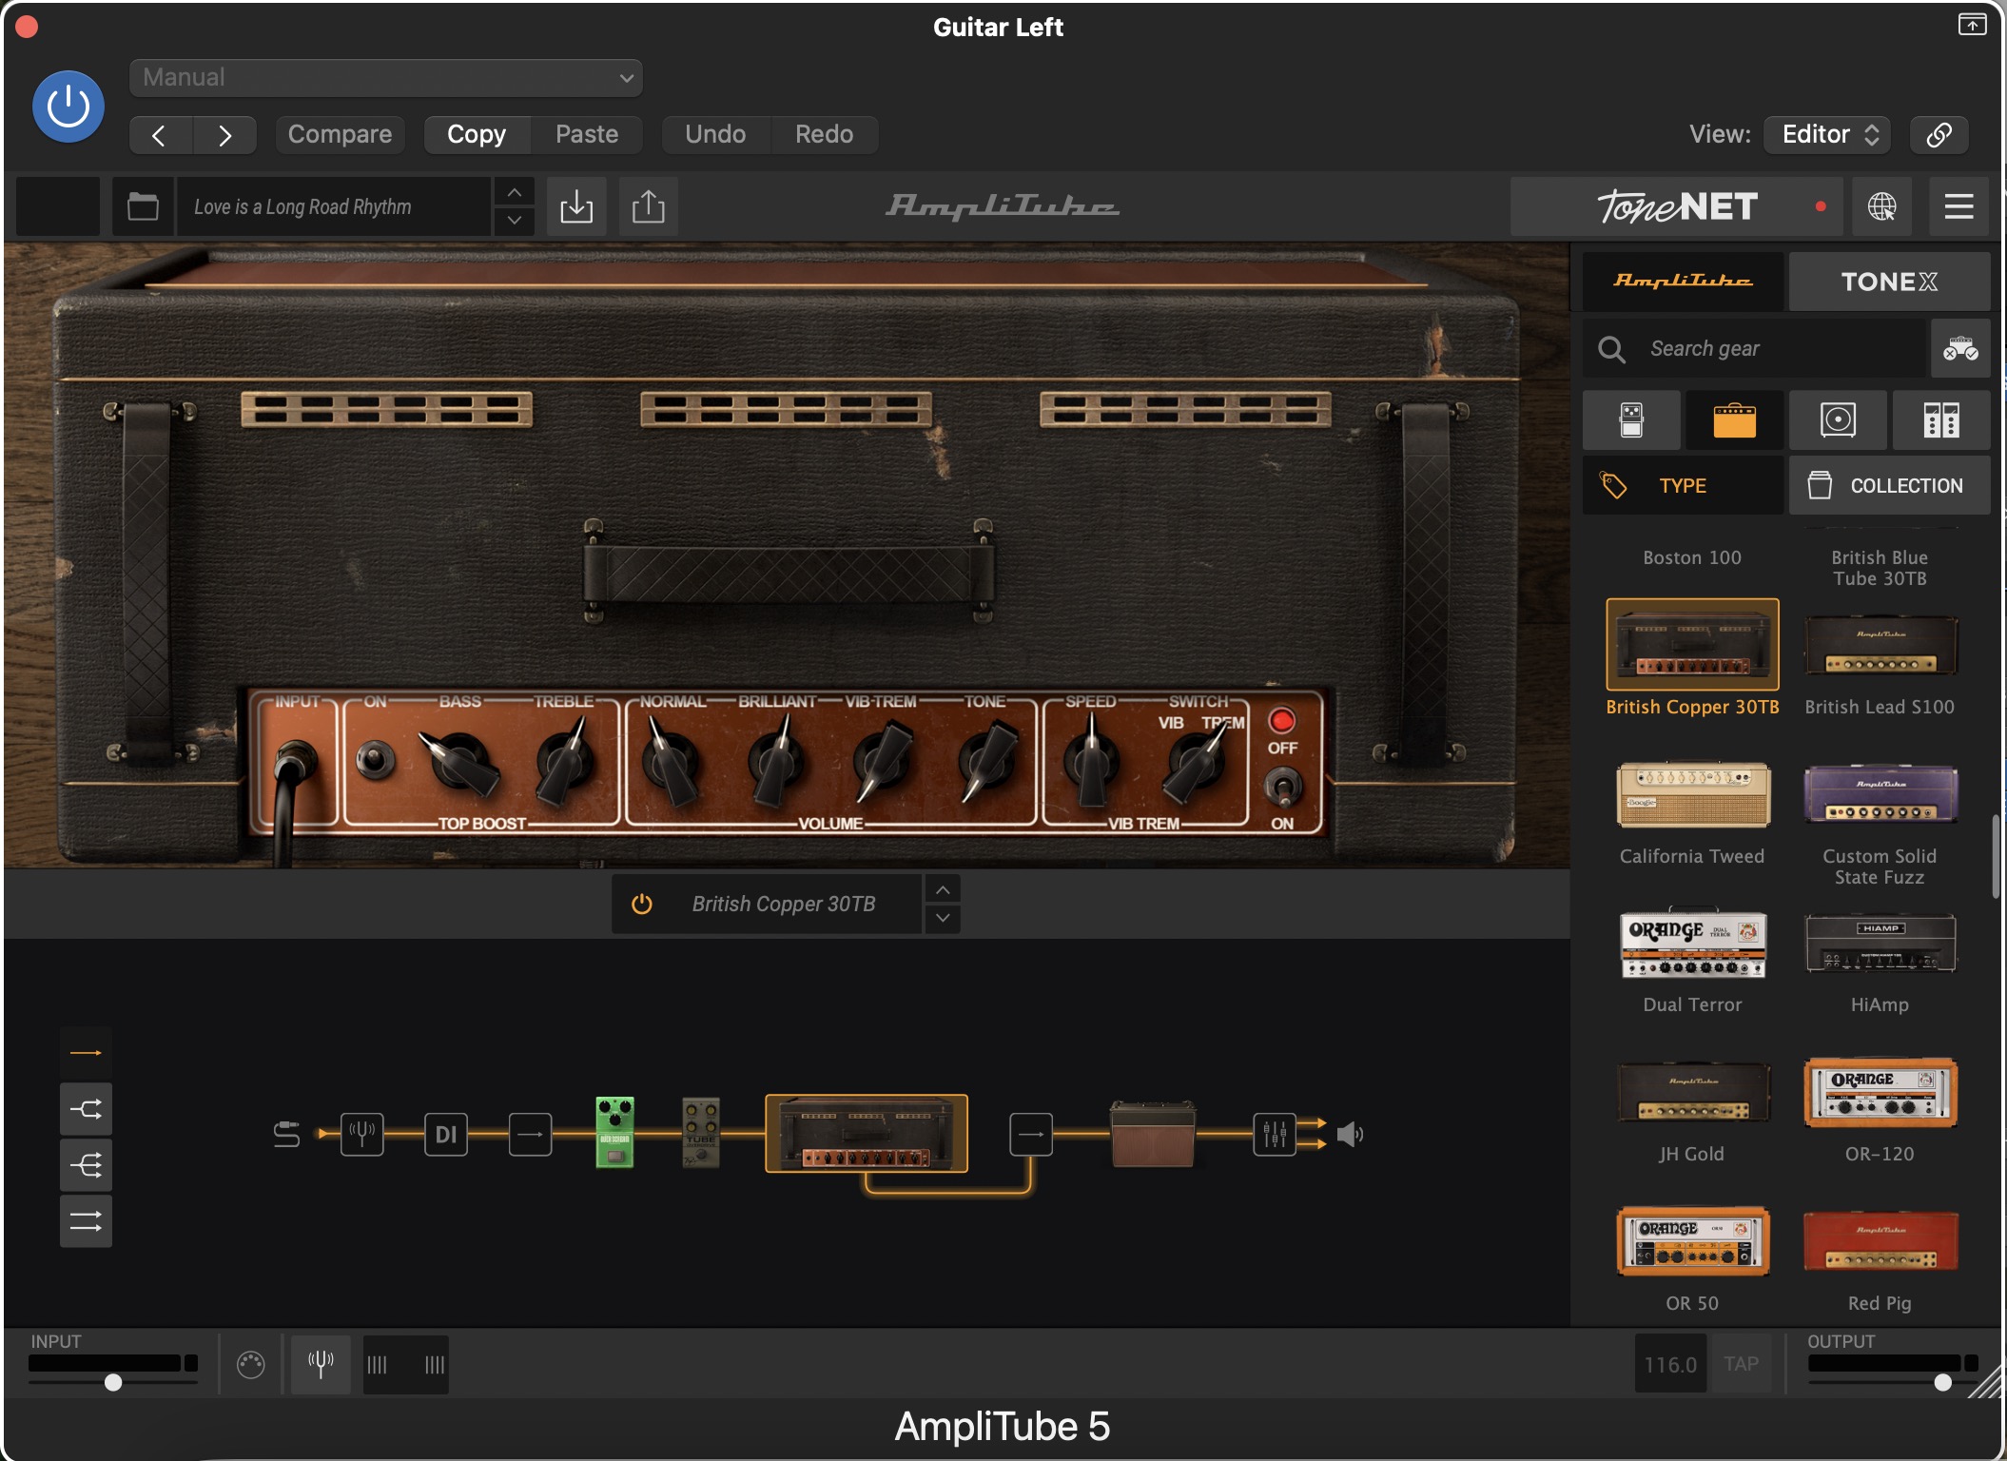Click the chain input source icon
Viewport: 2007px width, 1461px height.
tap(286, 1134)
